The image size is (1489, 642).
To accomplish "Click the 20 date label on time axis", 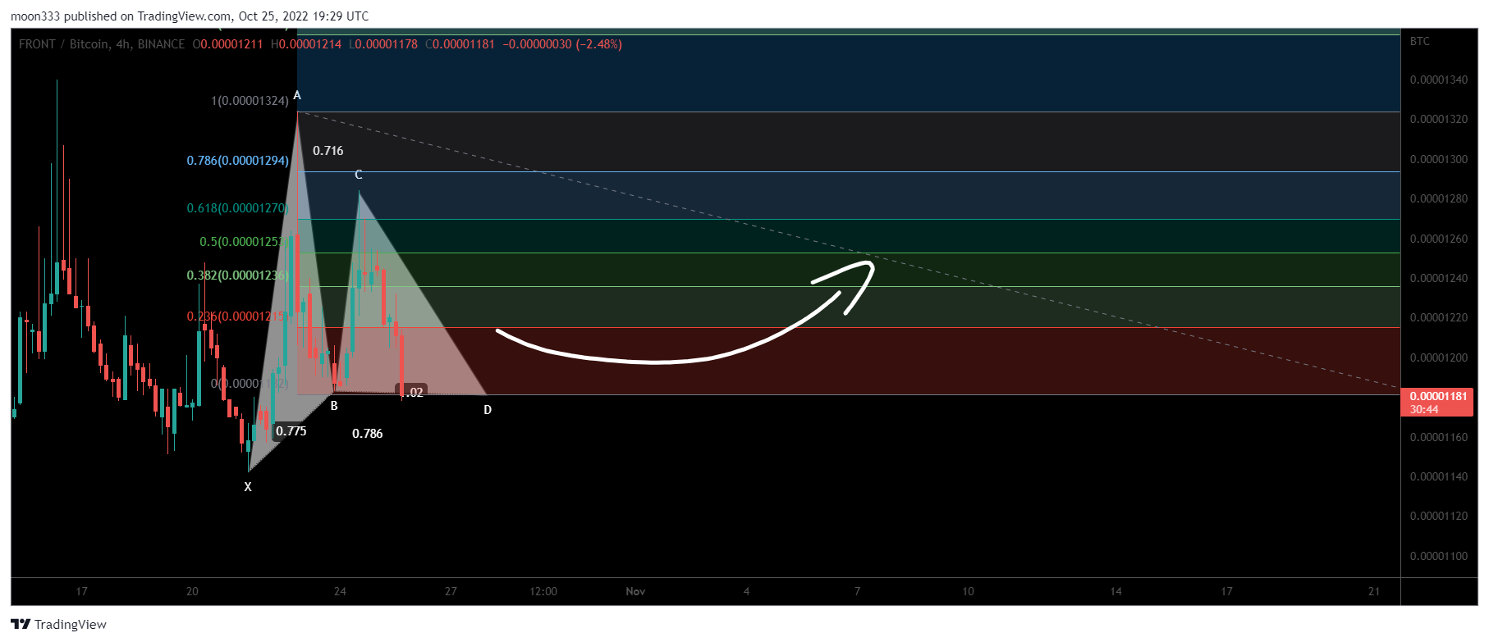I will coord(192,591).
